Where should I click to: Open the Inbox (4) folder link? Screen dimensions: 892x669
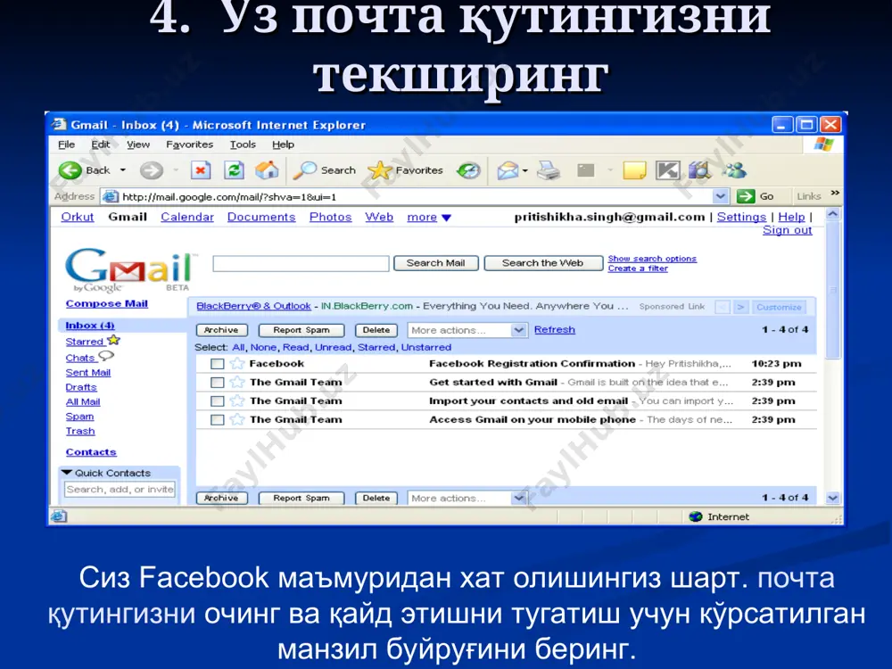(90, 326)
